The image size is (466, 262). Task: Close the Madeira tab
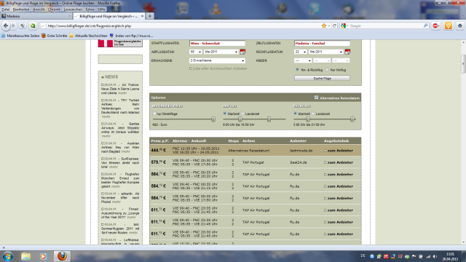70,16
